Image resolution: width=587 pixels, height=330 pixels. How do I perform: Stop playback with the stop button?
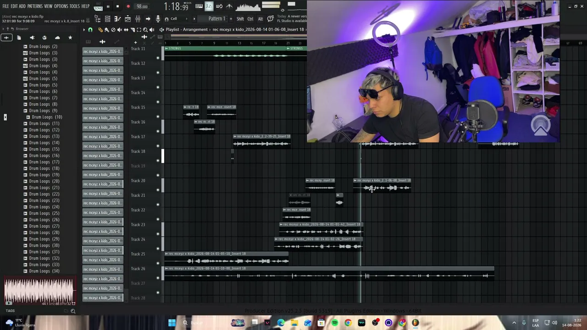point(117,7)
